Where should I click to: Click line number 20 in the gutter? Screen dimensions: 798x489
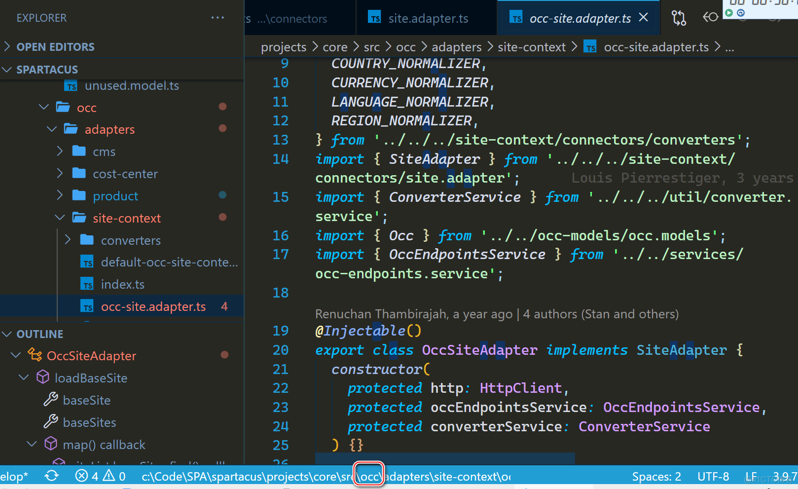click(x=281, y=350)
